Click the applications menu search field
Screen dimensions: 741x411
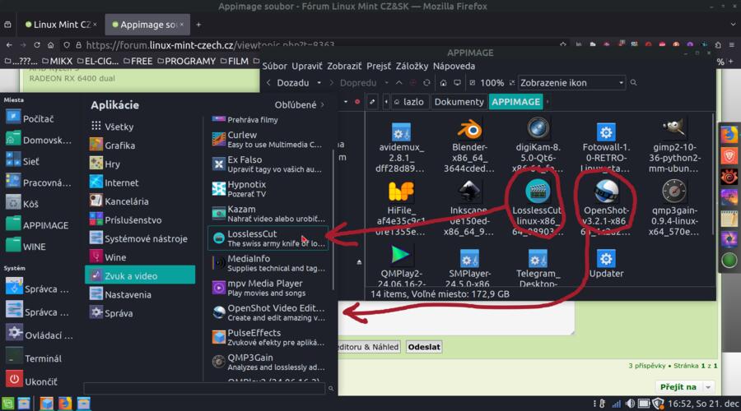[x=206, y=388]
